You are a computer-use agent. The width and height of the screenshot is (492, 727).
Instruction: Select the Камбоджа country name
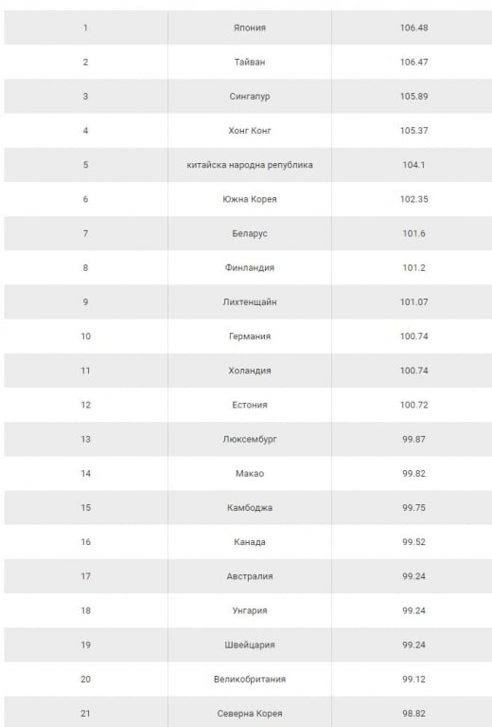pyautogui.click(x=250, y=508)
